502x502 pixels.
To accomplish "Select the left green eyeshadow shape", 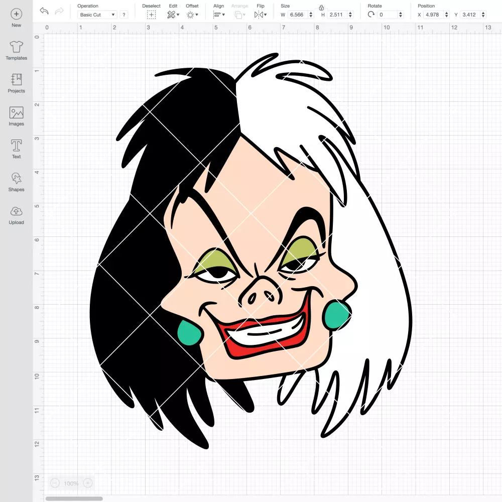I will [216, 260].
